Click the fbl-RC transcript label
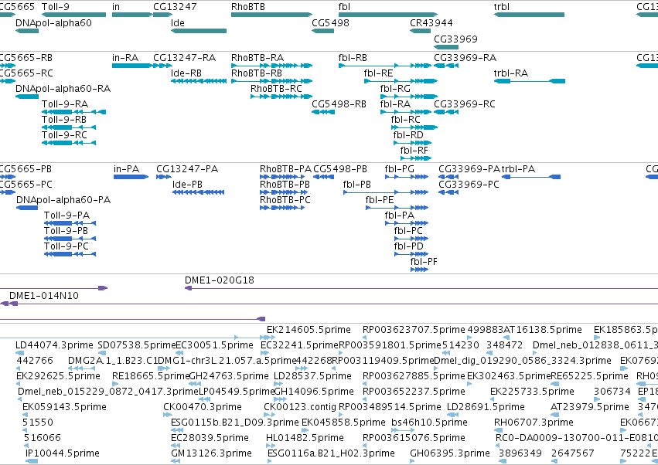 point(405,120)
